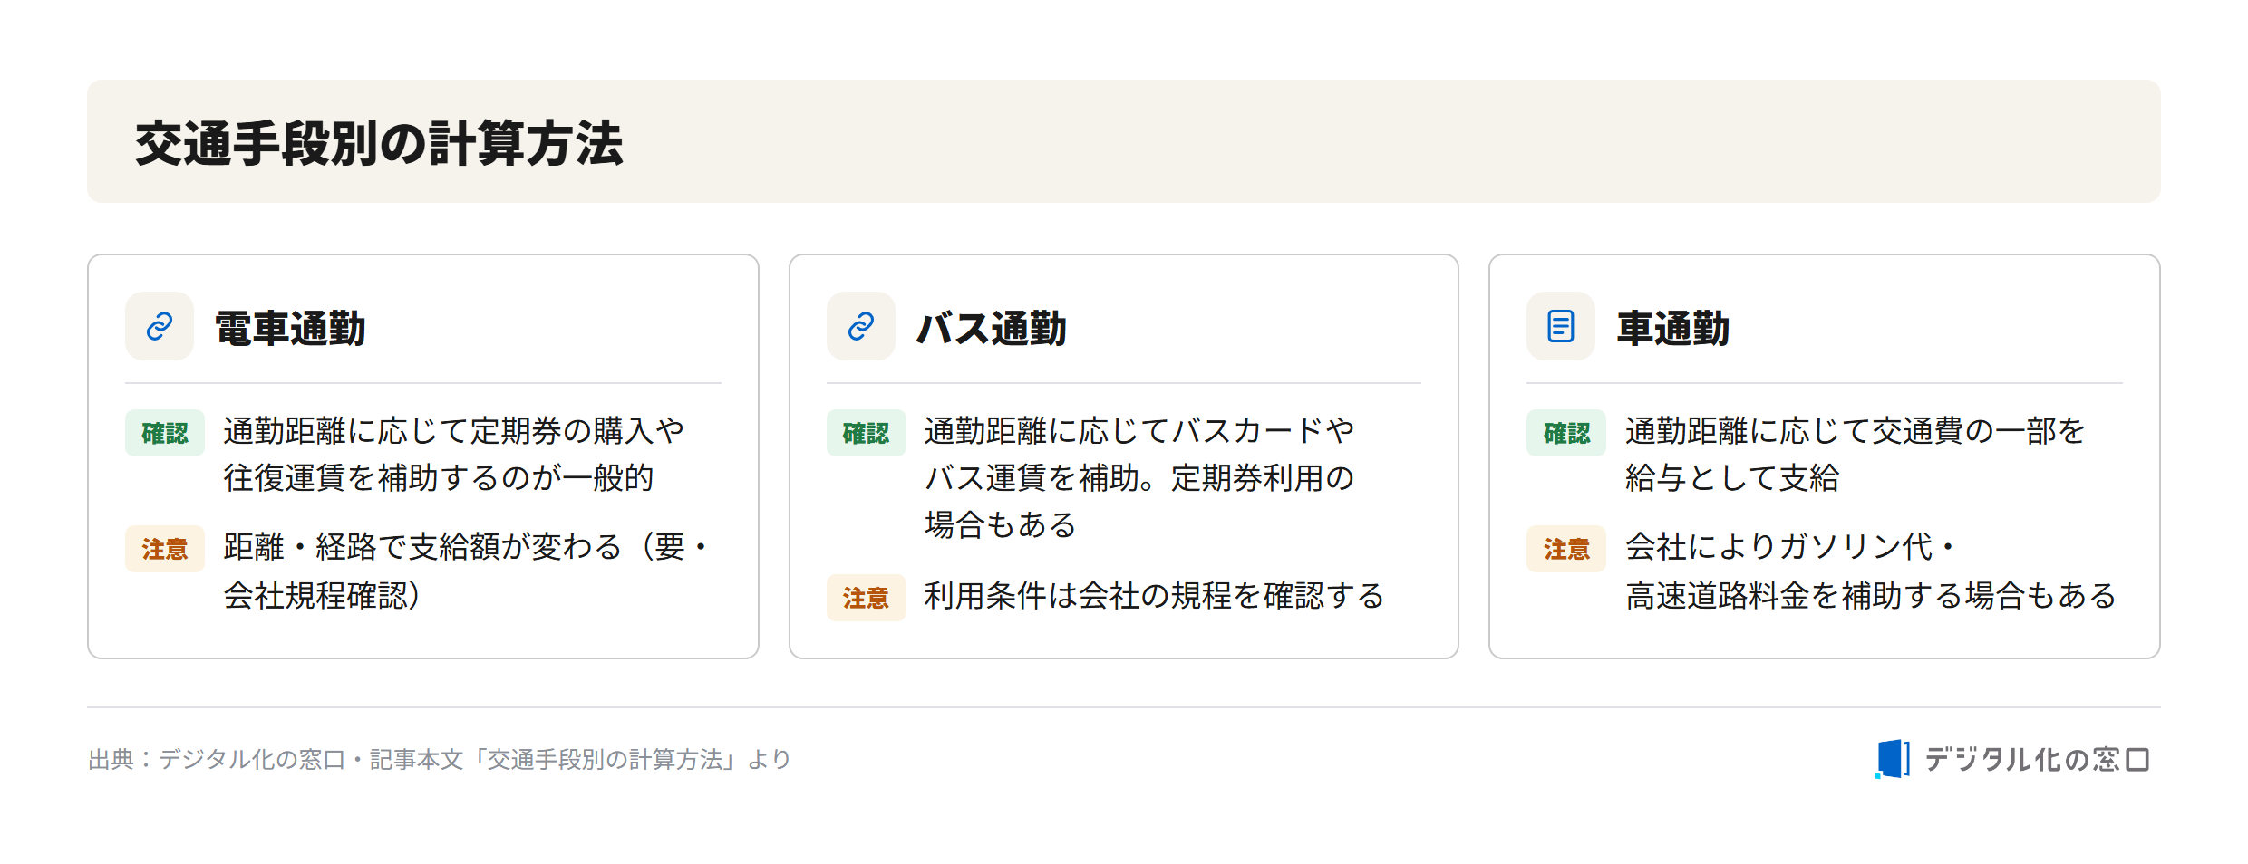
Task: Click the document icon beside 車通勤
Action: click(1561, 326)
